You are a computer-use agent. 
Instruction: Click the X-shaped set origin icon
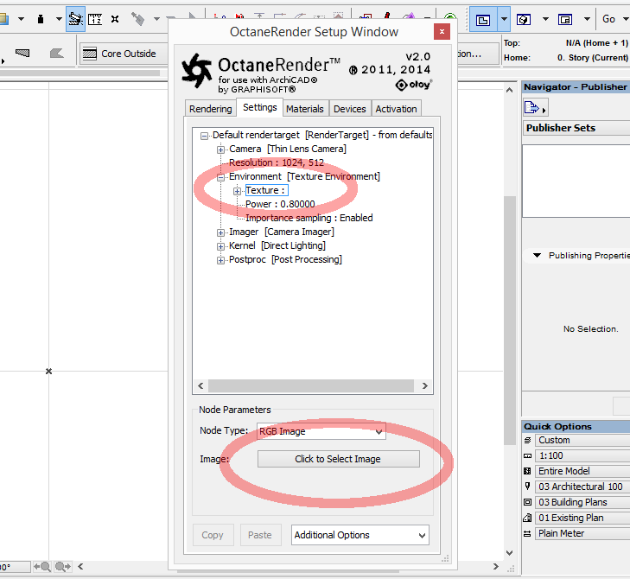click(x=115, y=19)
